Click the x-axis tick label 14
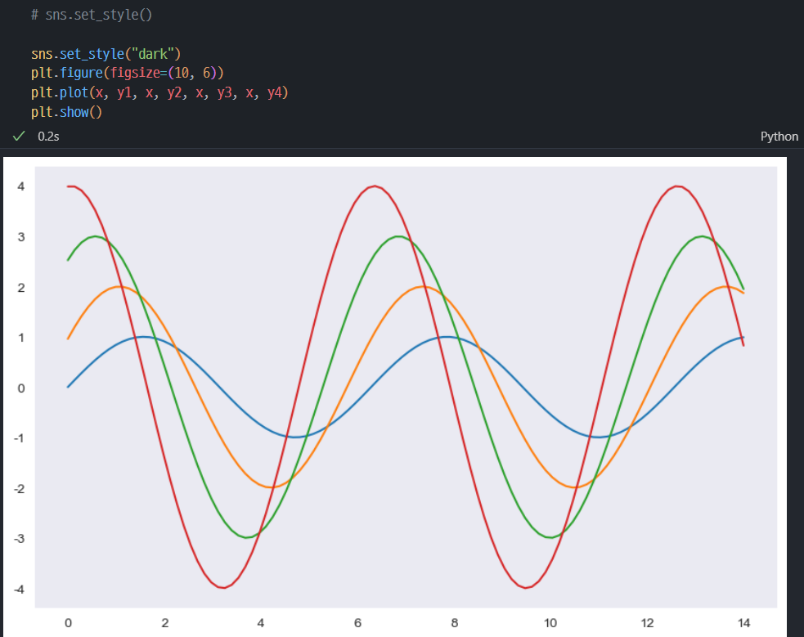Image resolution: width=804 pixels, height=637 pixels. (x=743, y=623)
